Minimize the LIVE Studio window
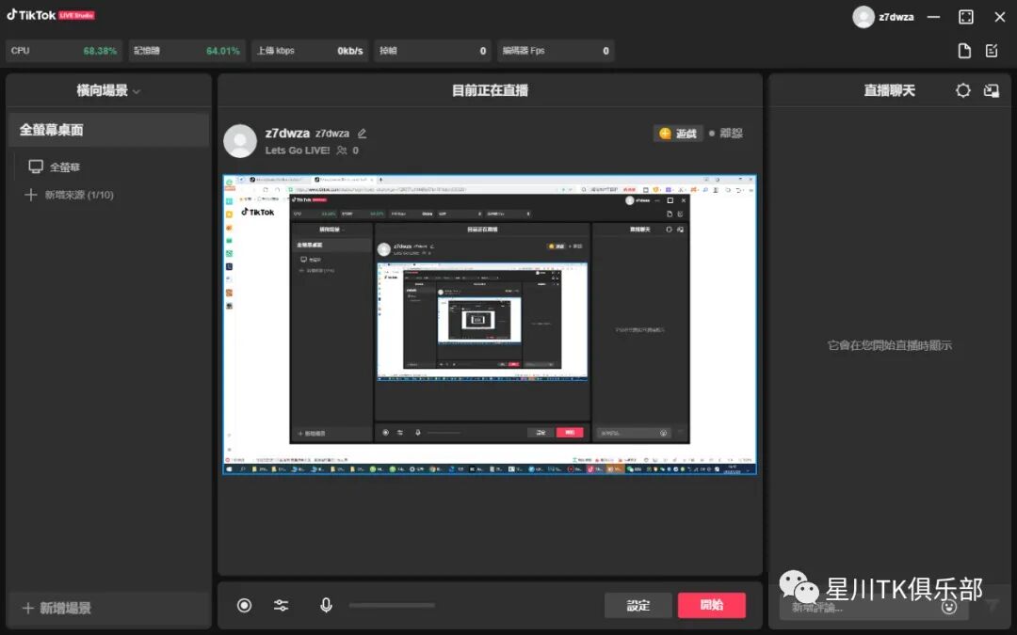This screenshot has width=1017, height=635. pyautogui.click(x=933, y=17)
